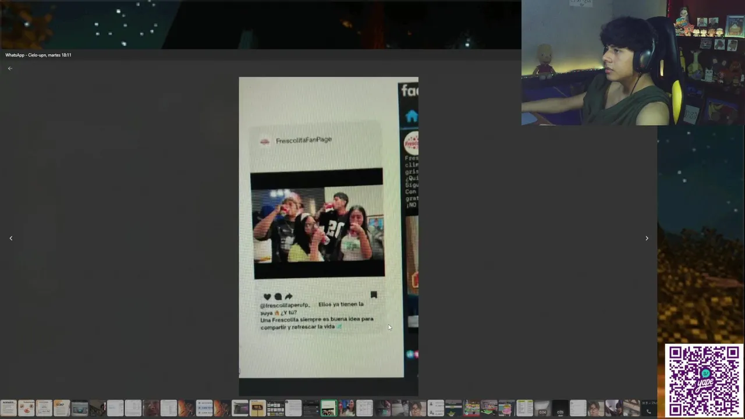Open the video thumbnail labeled 0:04

[x=542, y=408]
